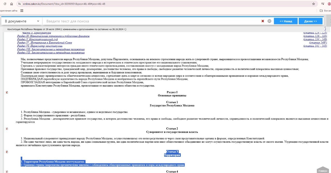
Task: Click the line 'Территория Республики Молдова неотчуждаема'
Action: 53,162
